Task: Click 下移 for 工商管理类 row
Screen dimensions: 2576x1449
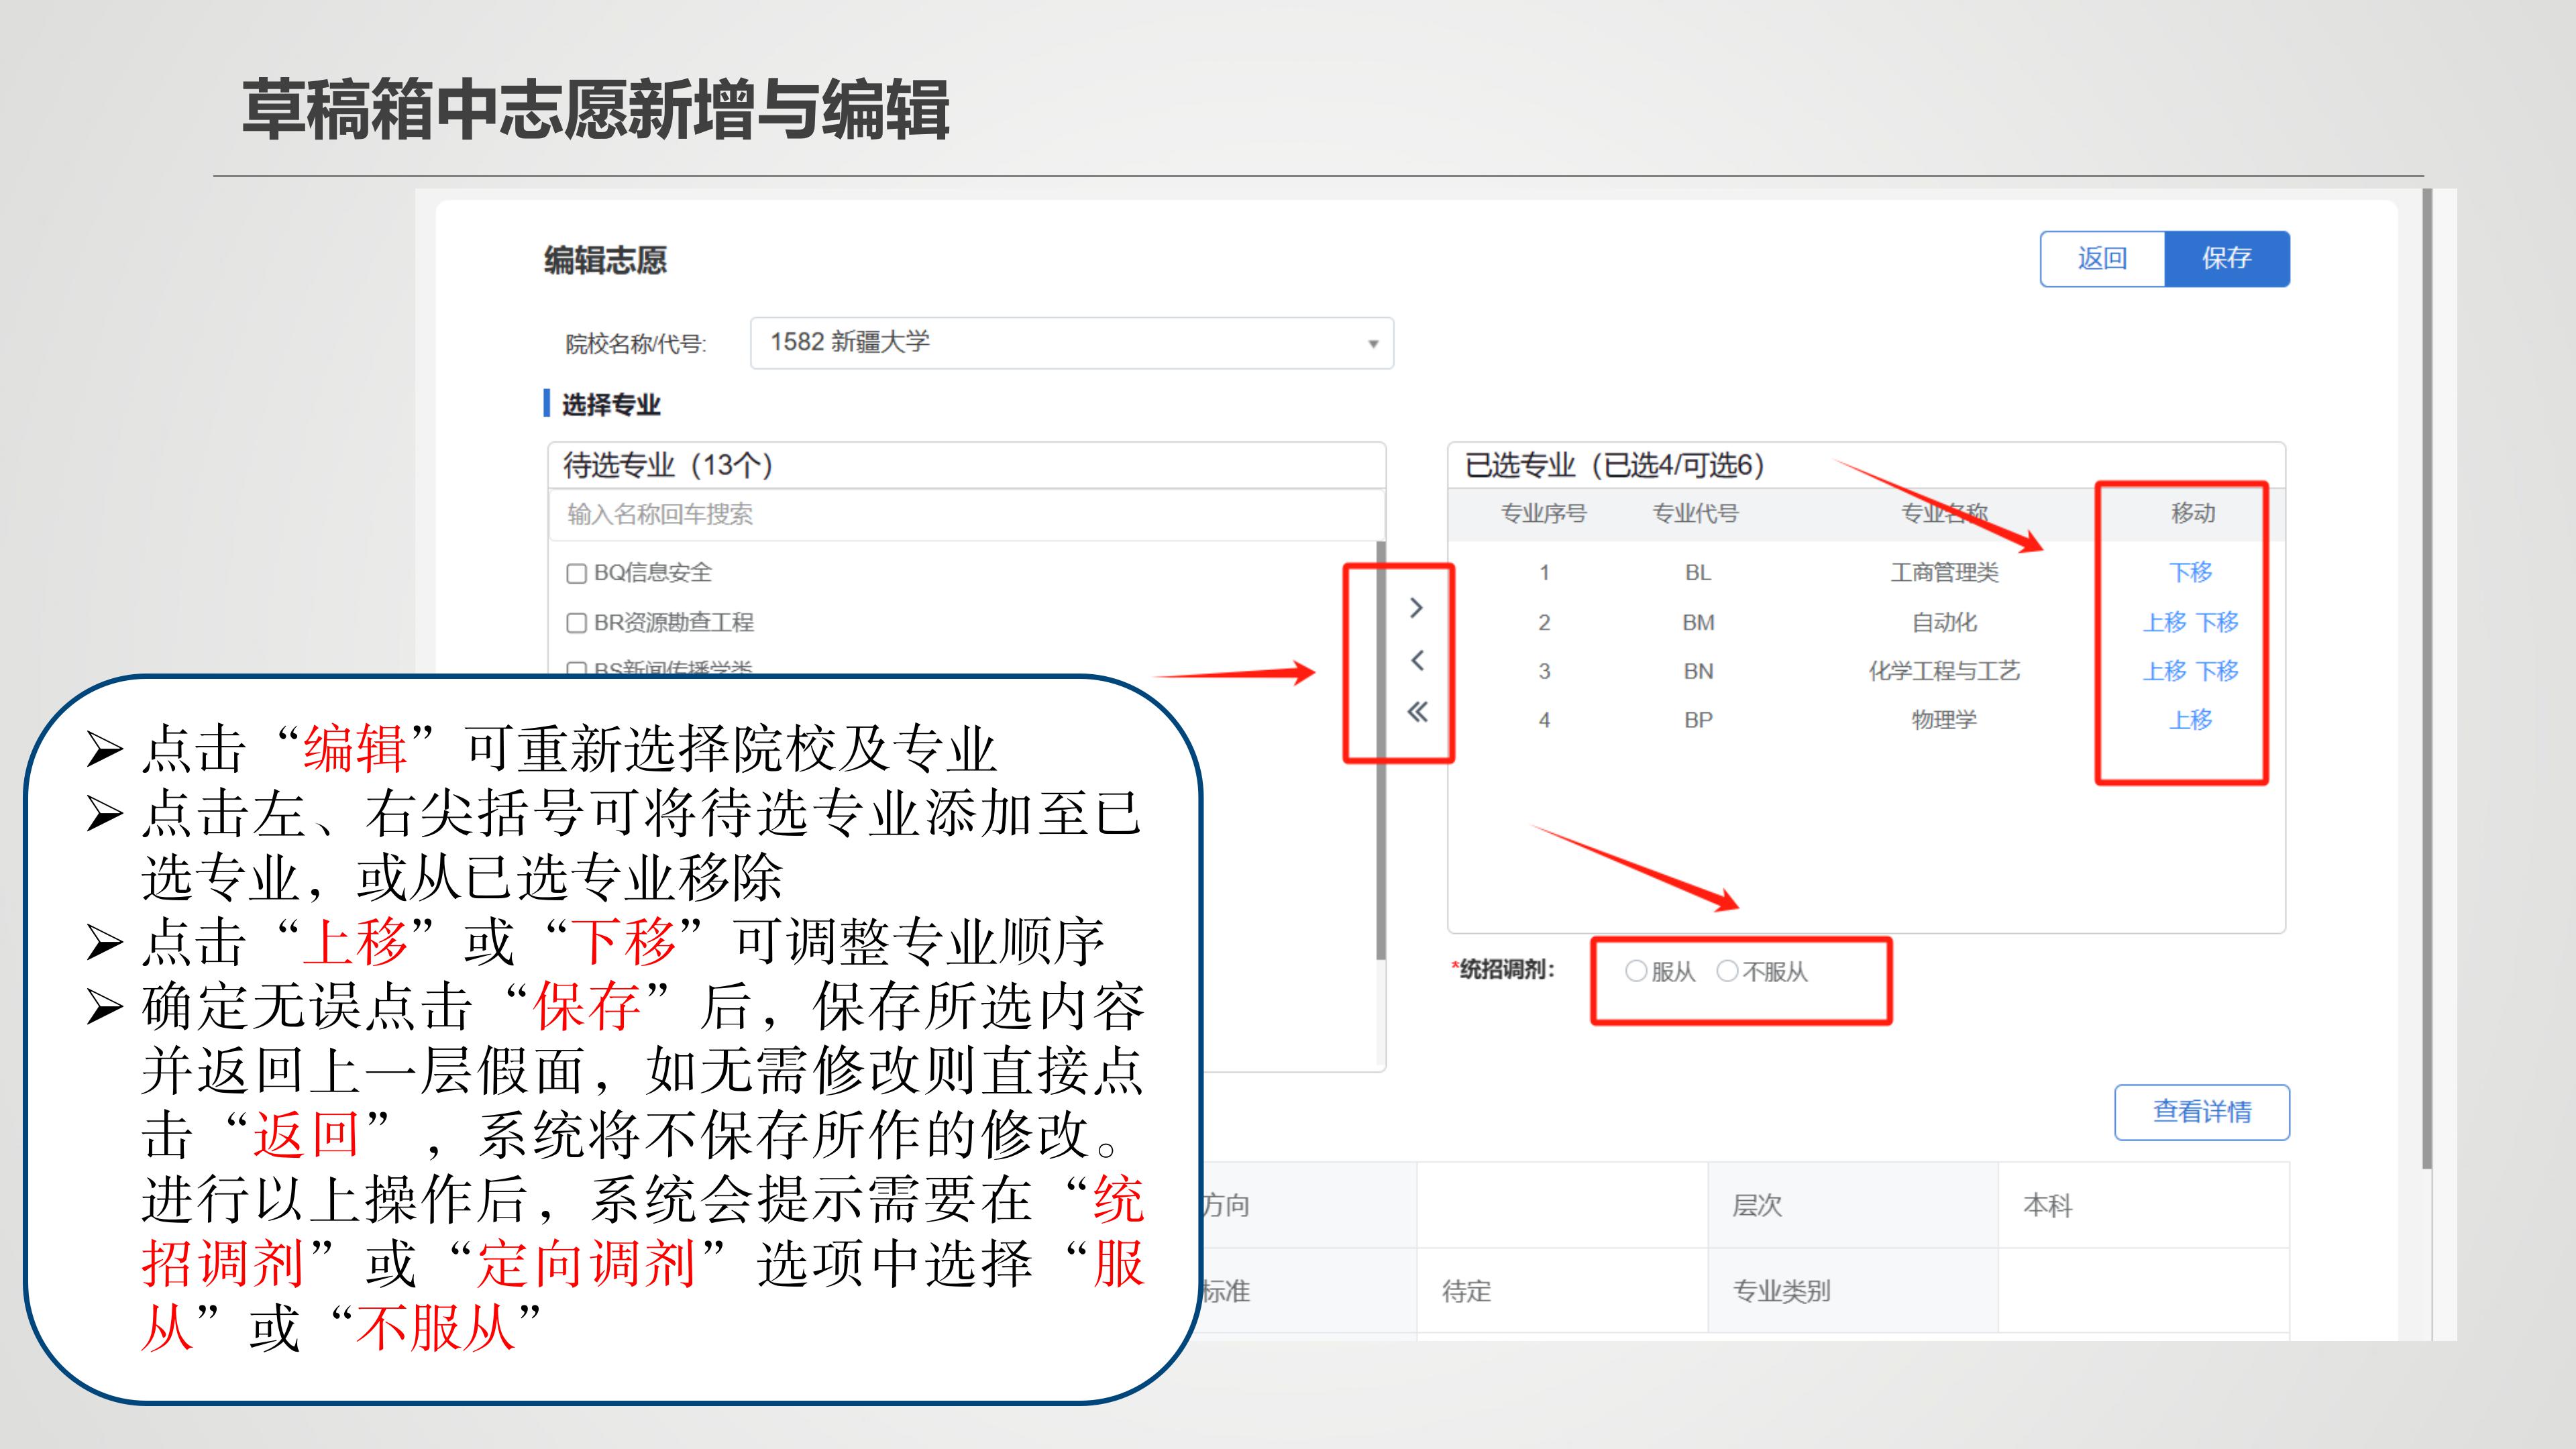Action: (x=2191, y=573)
